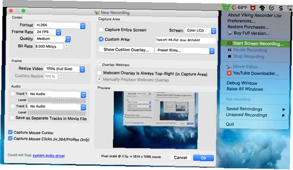
Task: Select Raise All Windows menu item
Action: pyautogui.click(x=245, y=89)
